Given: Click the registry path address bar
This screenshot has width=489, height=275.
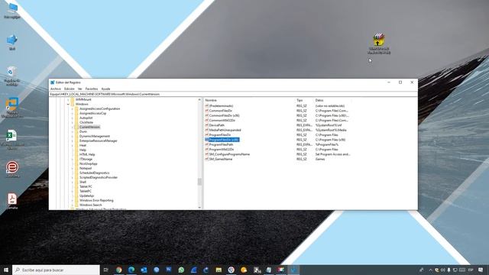Looking at the screenshot, I should coord(233,94).
